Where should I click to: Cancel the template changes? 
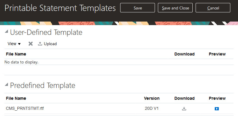(213, 8)
